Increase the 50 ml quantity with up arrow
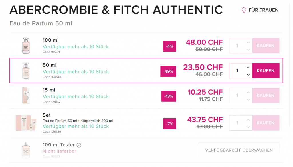The width and height of the screenshot is (293, 167). pos(248,68)
